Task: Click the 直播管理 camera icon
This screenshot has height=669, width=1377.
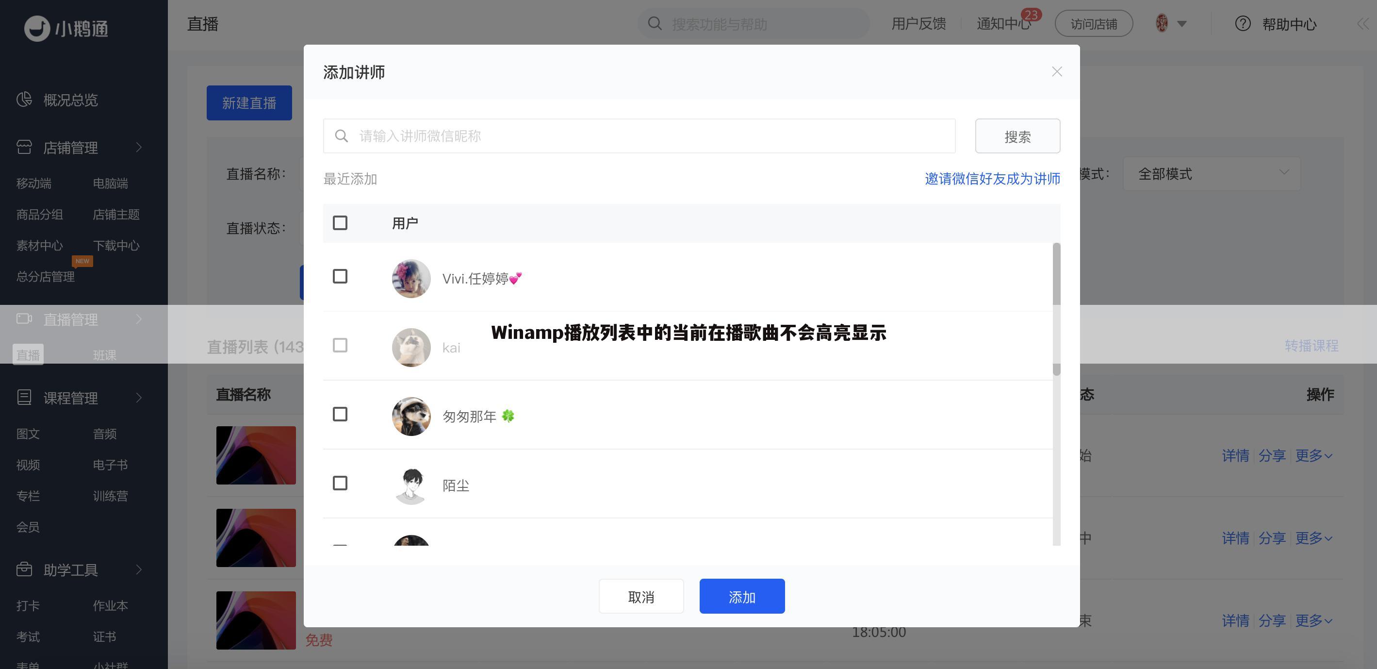Action: (x=24, y=319)
